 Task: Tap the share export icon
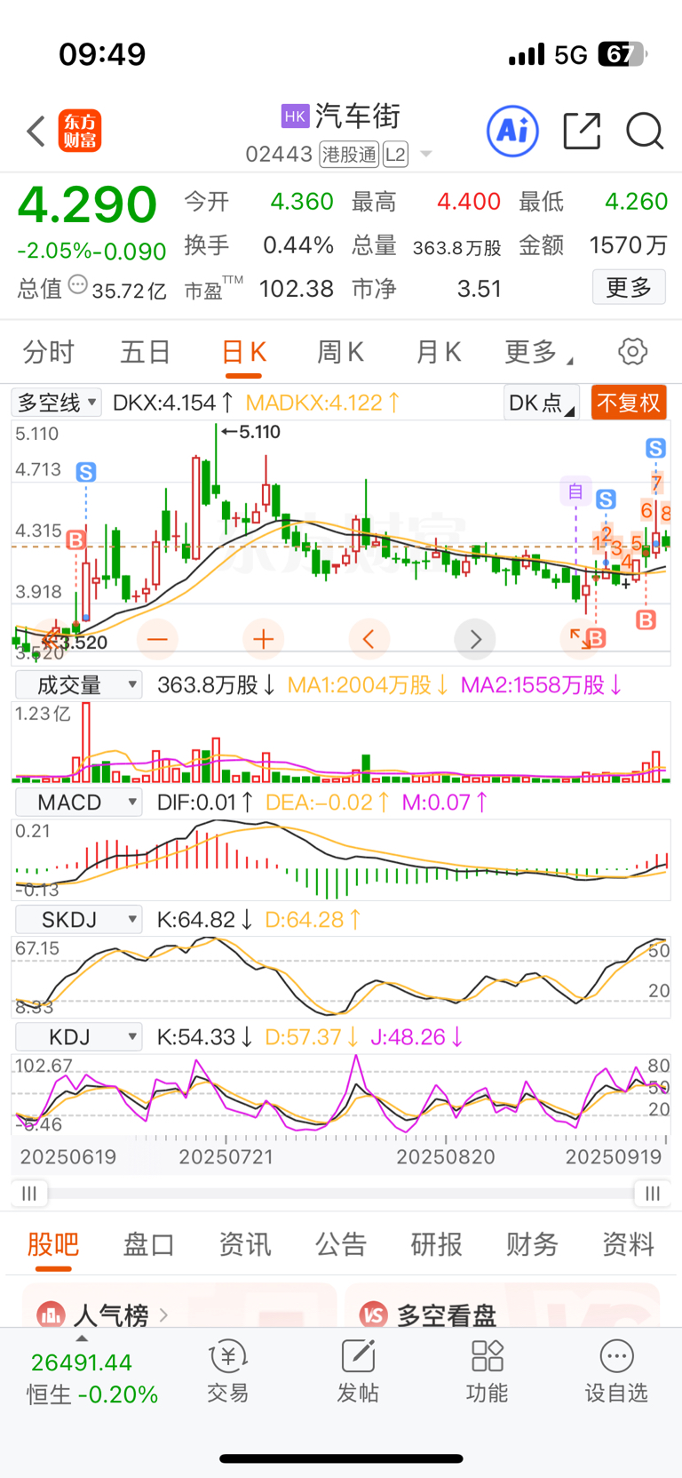point(583,131)
